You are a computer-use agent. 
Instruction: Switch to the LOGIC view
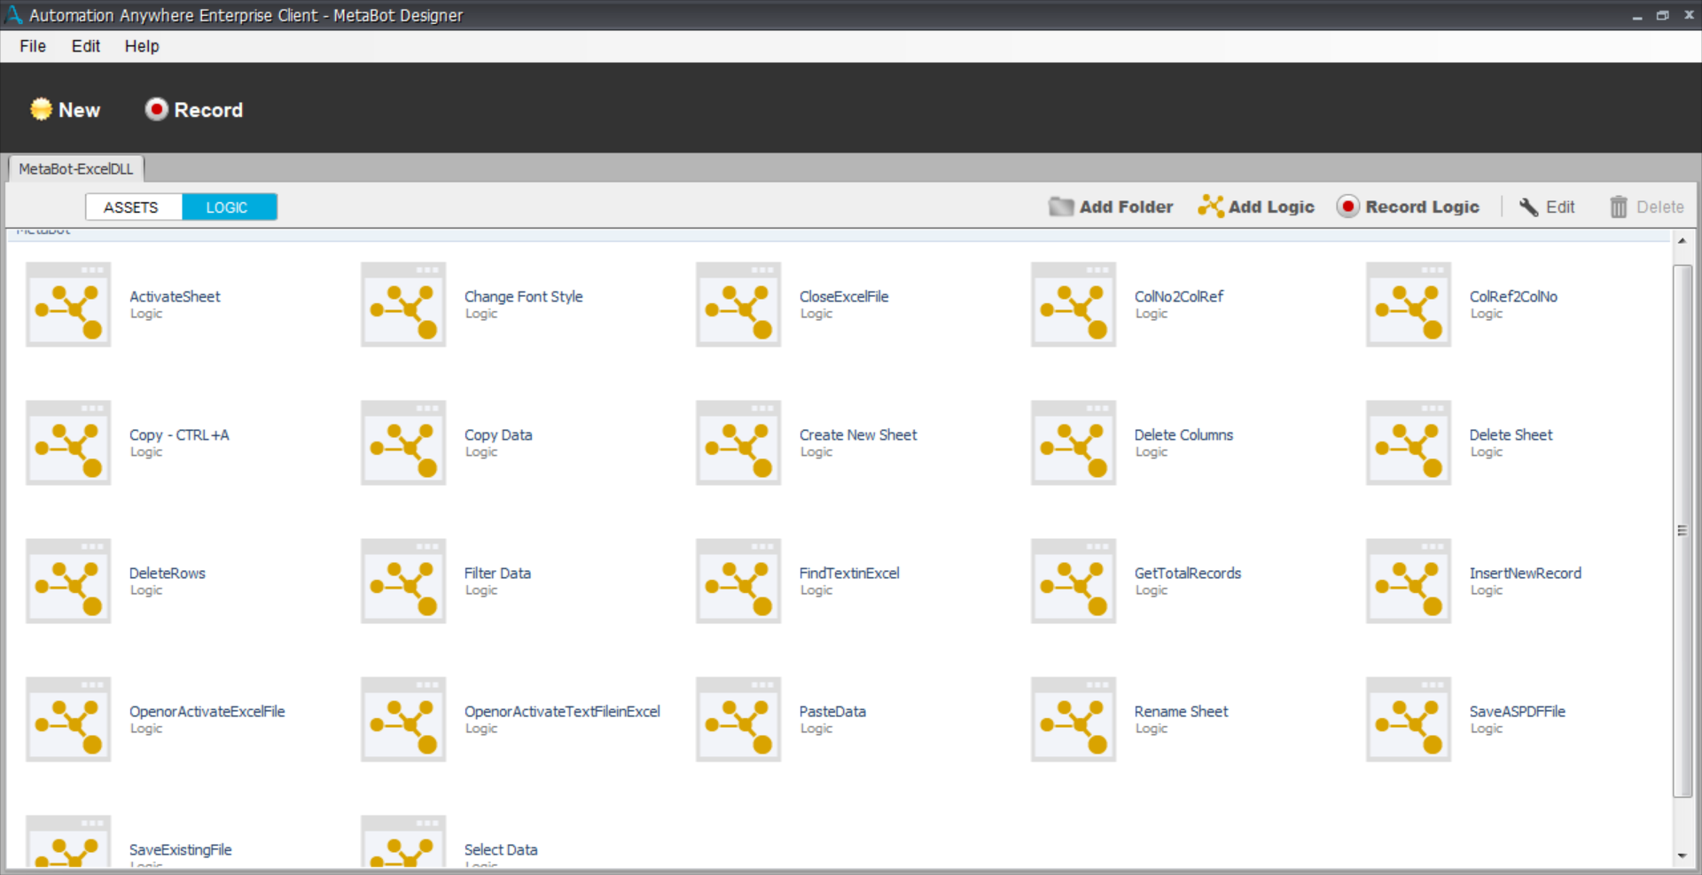tap(230, 207)
